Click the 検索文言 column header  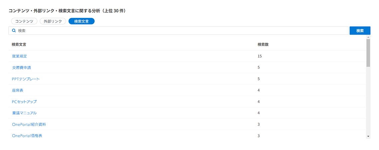point(19,44)
